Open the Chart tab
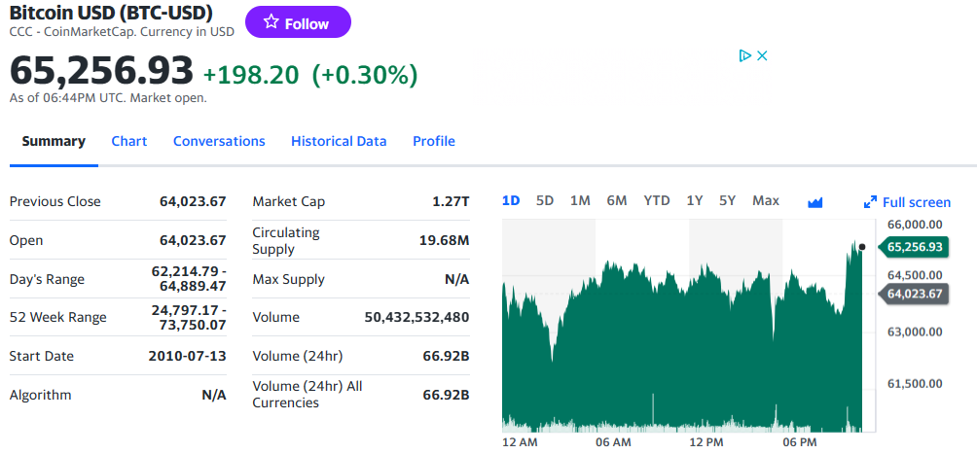The height and width of the screenshot is (454, 977). point(128,141)
